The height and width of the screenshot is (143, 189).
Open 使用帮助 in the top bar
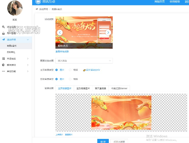[175, 2]
